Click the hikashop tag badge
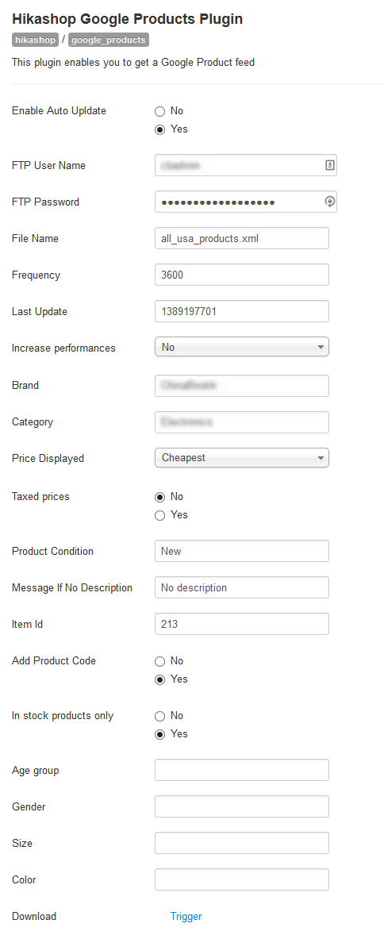The height and width of the screenshot is (939, 384). tap(35, 40)
